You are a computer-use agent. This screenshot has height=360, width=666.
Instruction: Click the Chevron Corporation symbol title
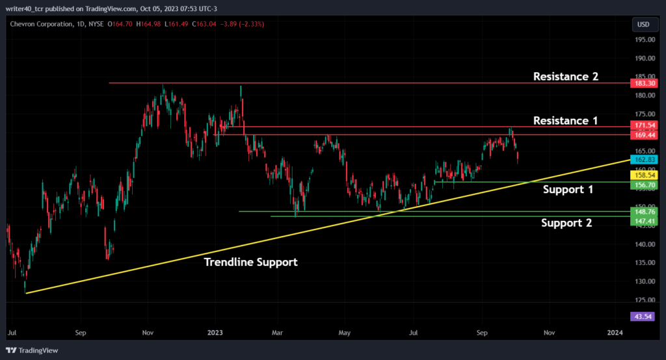41,24
